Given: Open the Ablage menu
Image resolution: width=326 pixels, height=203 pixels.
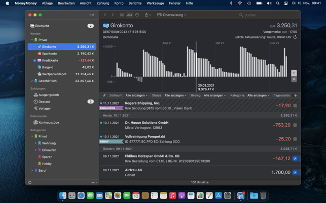Looking at the screenshot, I should 47,3.
